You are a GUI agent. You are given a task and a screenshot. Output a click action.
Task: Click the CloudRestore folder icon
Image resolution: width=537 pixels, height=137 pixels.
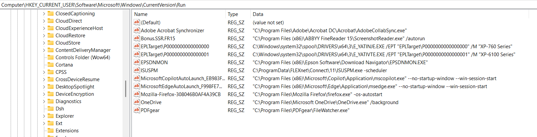point(51,35)
